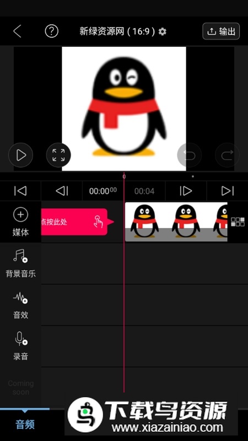Play the video preview
Screen dimensions: 248x441
click(x=20, y=155)
